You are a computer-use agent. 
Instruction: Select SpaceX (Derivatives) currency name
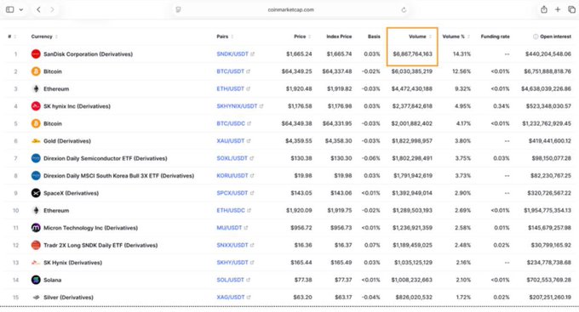[x=71, y=193]
